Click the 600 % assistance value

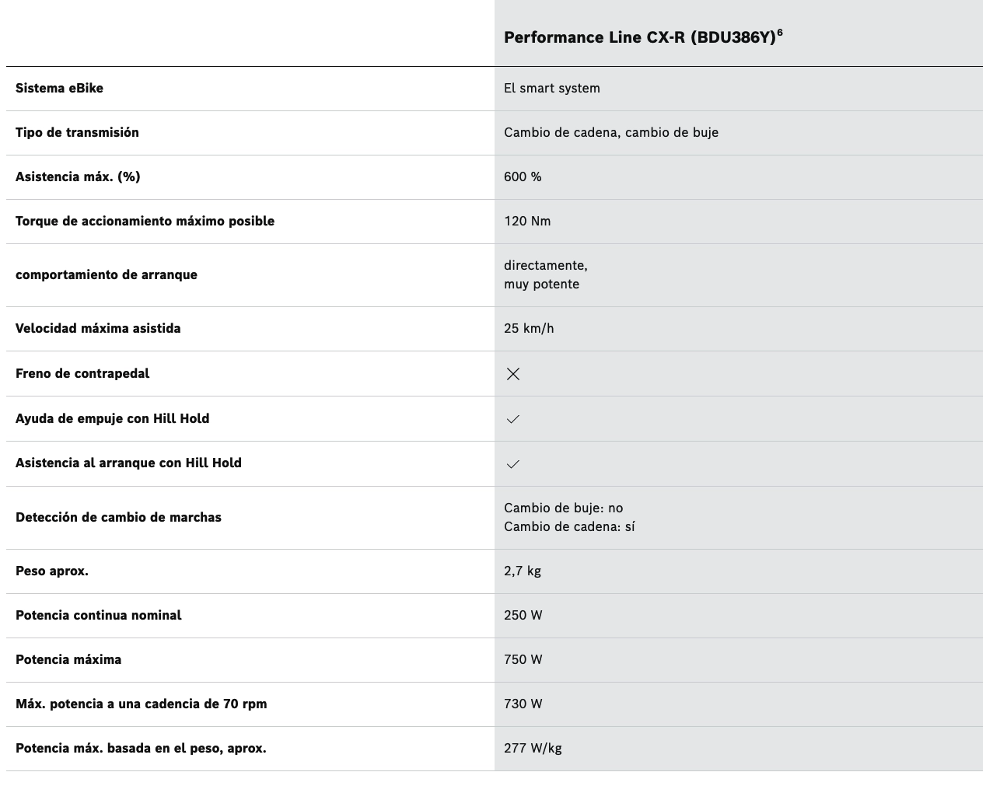click(x=523, y=176)
